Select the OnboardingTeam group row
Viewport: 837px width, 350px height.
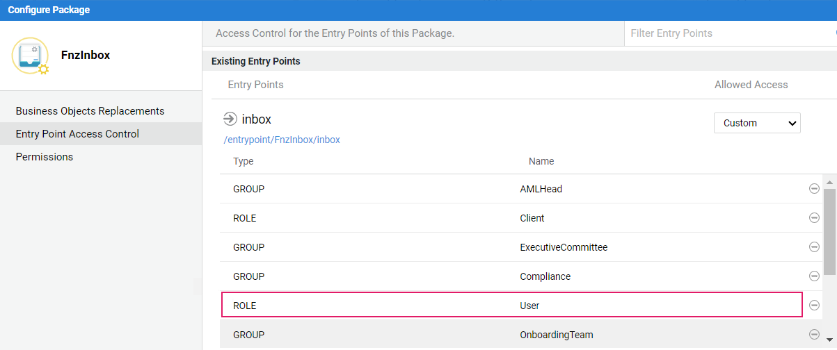tap(511, 335)
